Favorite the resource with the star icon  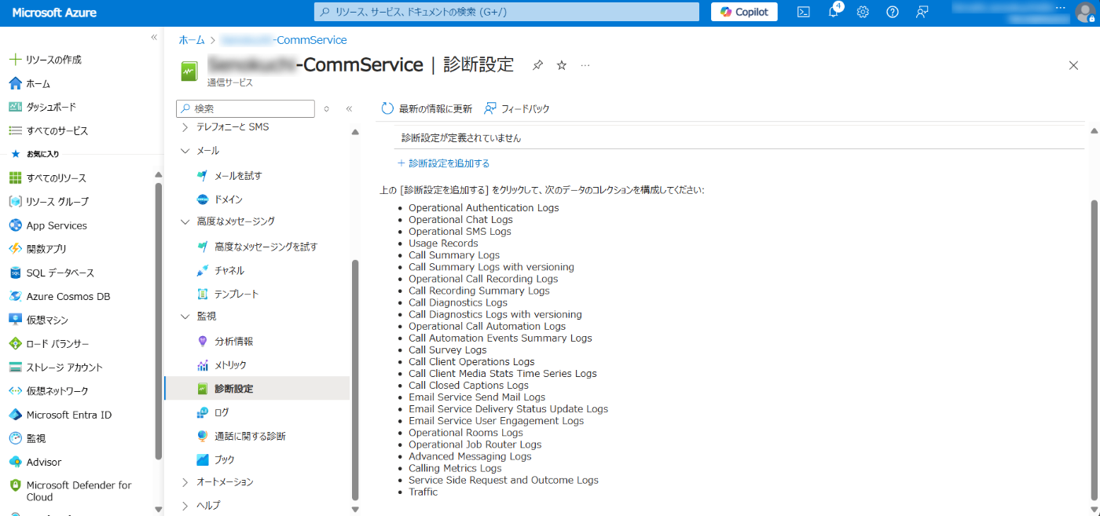coord(562,65)
